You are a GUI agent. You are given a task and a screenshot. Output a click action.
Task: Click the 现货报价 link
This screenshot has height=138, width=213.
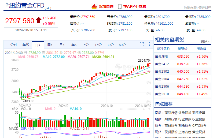point(171,132)
